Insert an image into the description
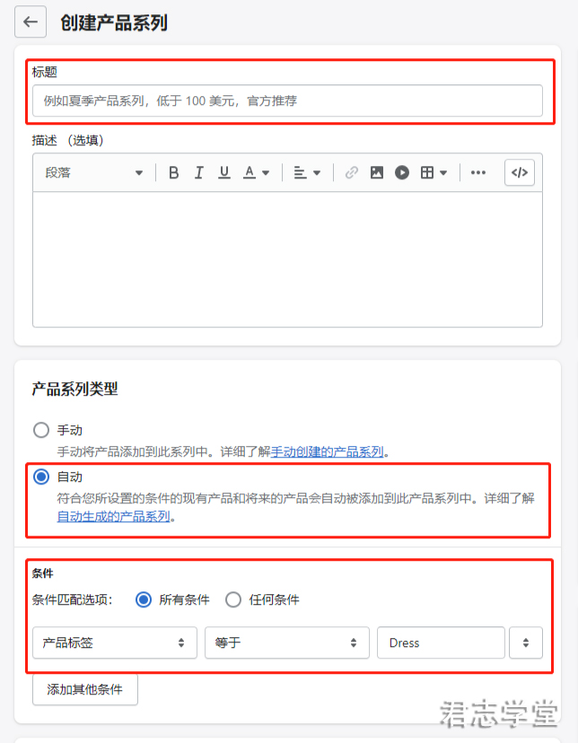 coord(377,172)
